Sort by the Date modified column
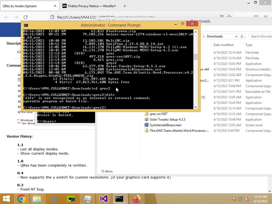The image size is (272, 204). point(223,45)
